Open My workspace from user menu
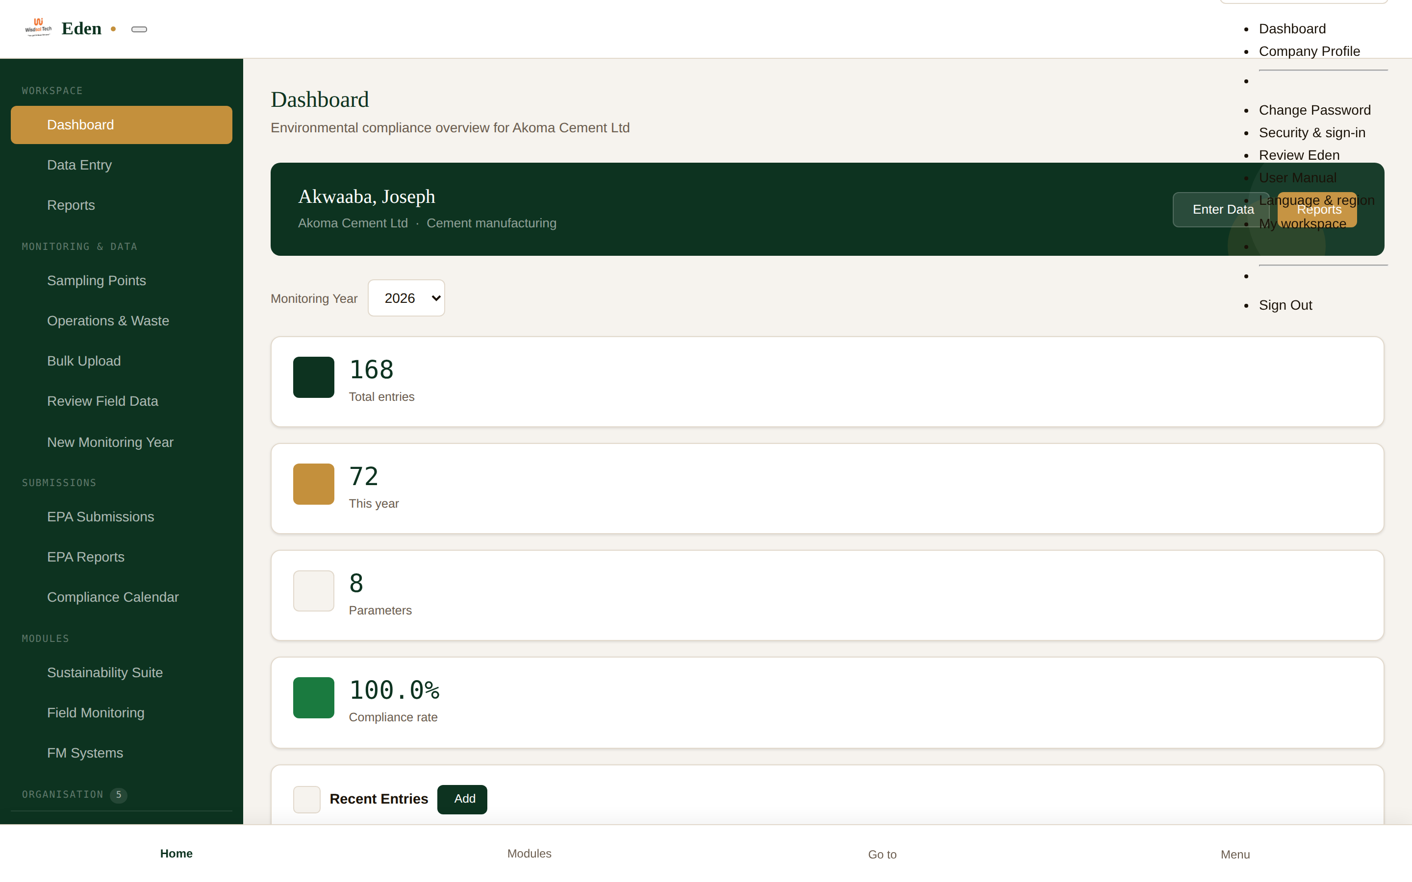The height and width of the screenshot is (882, 1412). 1302,224
